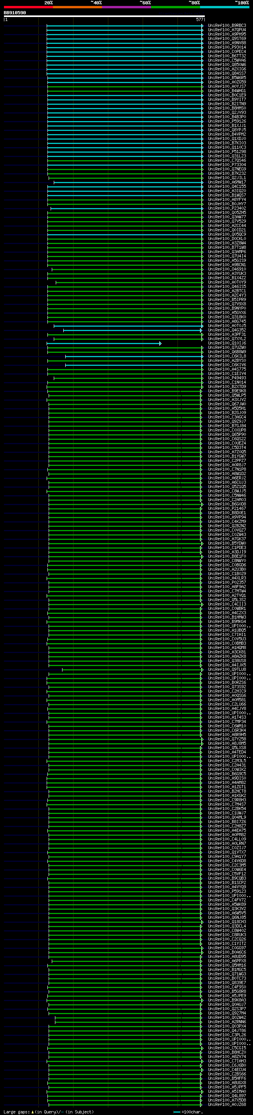The image size is (253, 1115).
Task: Select label UniRef100_C4ECU4
Action: 227,1070
